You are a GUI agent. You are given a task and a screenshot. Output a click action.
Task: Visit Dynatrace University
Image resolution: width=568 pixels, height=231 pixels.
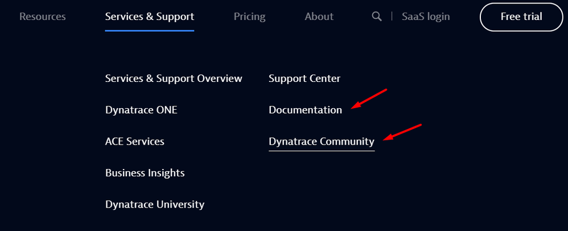point(155,204)
